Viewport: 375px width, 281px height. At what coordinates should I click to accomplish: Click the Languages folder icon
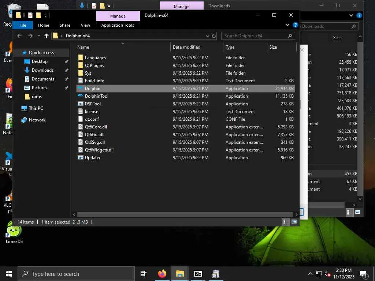point(81,57)
